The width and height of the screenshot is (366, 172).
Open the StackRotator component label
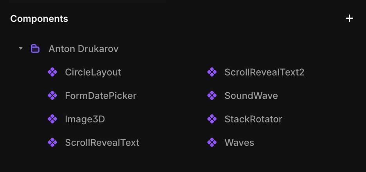253,119
